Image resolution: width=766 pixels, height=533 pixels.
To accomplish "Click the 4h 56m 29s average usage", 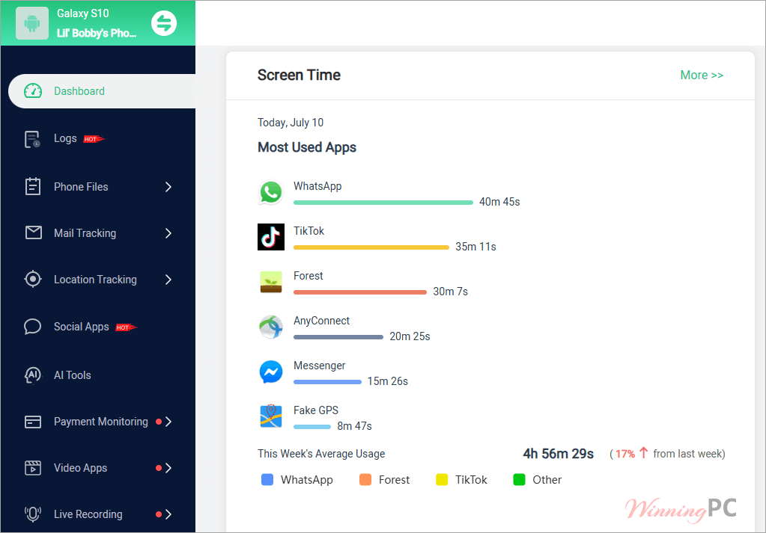I will (x=558, y=454).
